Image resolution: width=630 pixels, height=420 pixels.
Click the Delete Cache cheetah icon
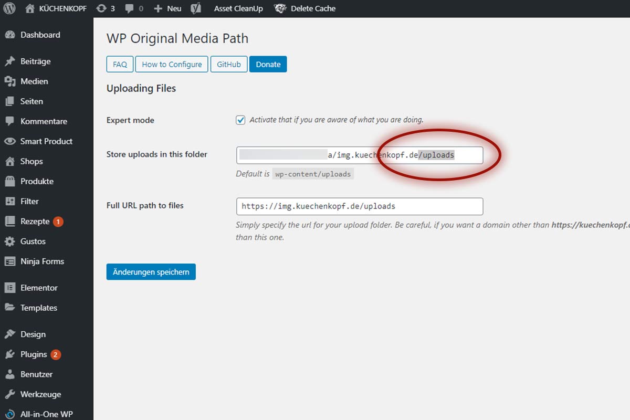(280, 8)
